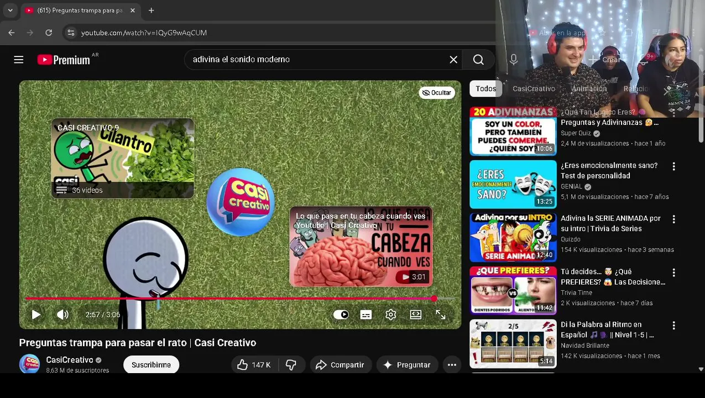Click the 2:57 / 3:06 time display
This screenshot has height=398, width=705.
point(103,315)
